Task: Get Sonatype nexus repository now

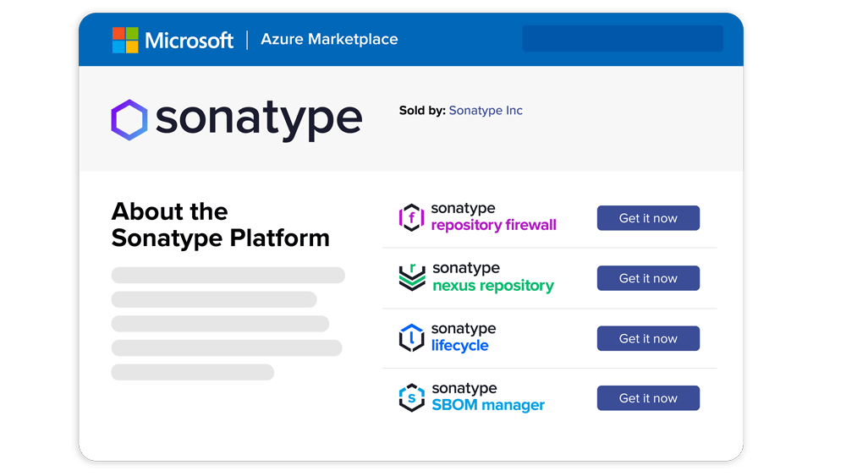Action: (x=648, y=278)
